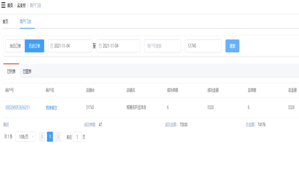
Task: Go to next page arrow
Action: [x=58, y=137]
